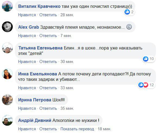
Task: Open Инка Емельянова's avatar photo
Action: [x=7, y=74]
